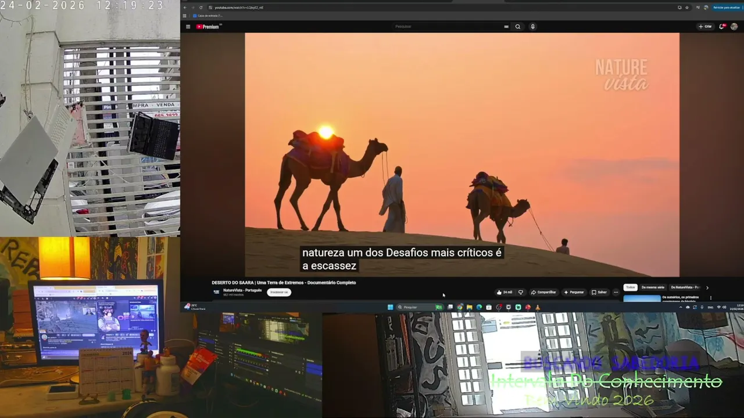The image size is (744, 418).
Task: Bookmark this page with the star icon
Action: [687, 8]
